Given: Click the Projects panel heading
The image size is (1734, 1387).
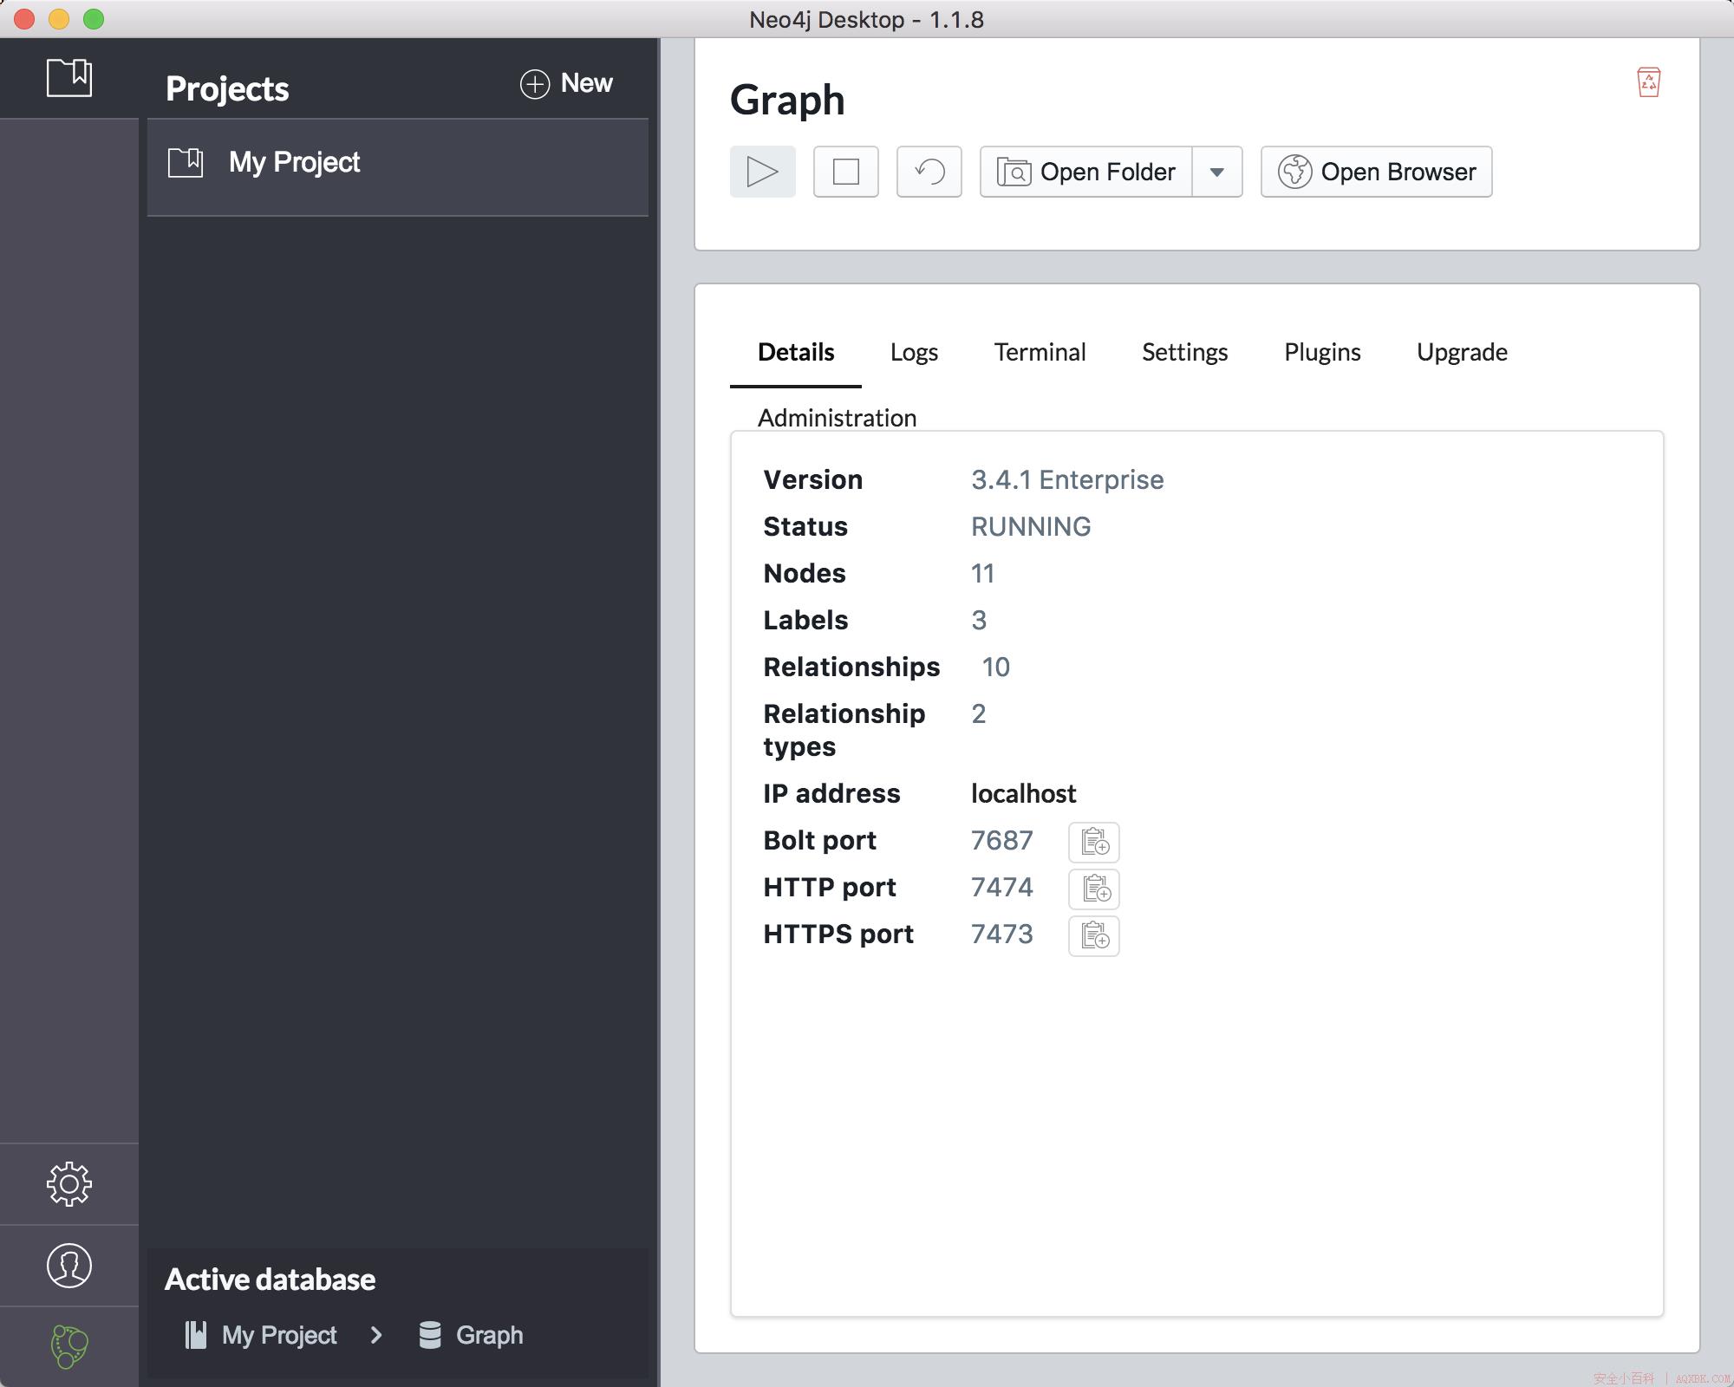Looking at the screenshot, I should coord(227,88).
